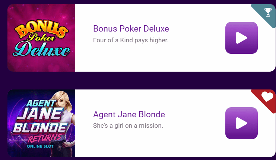Click 'Four of a Kind pays higher' description
Viewport: 276px width, 160px height.
coord(131,40)
